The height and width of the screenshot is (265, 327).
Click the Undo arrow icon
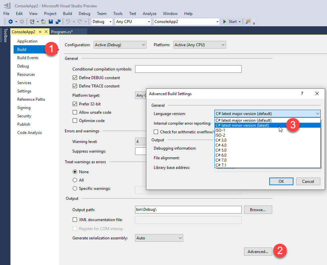tap(68, 22)
